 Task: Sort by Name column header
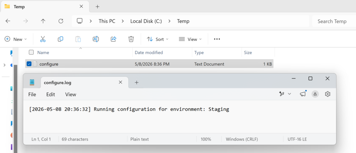click(x=43, y=52)
